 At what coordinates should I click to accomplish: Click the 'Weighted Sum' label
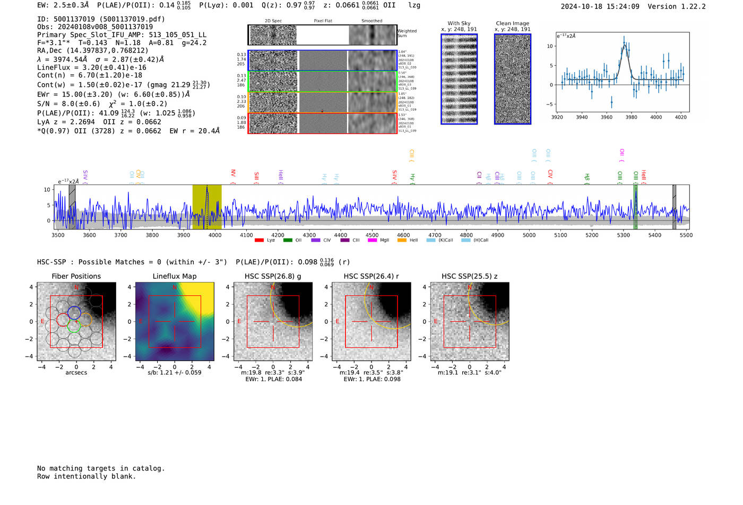click(x=407, y=33)
